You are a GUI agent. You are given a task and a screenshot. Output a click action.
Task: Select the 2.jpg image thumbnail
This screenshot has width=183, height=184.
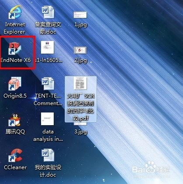pos(80,50)
